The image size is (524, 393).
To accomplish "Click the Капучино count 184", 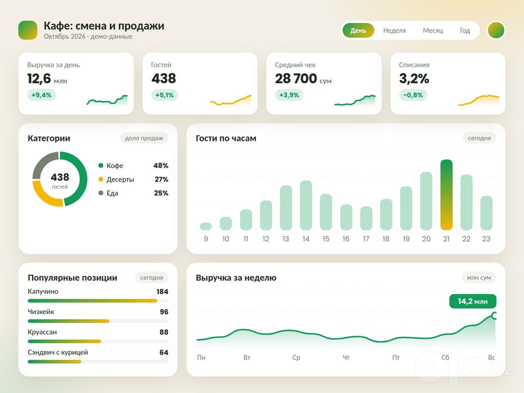I will pyautogui.click(x=162, y=291).
